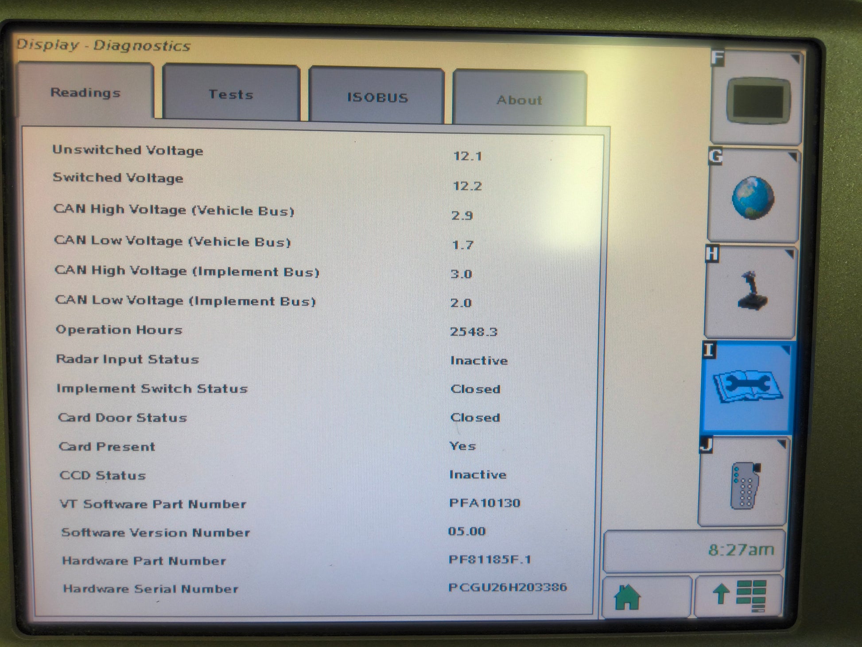The image size is (862, 647).
Task: Select the VT Software Part Number PFA10130
Action: point(485,503)
